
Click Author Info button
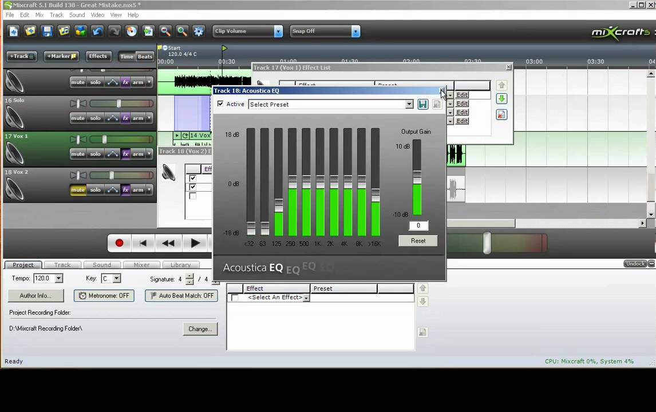[35, 295]
